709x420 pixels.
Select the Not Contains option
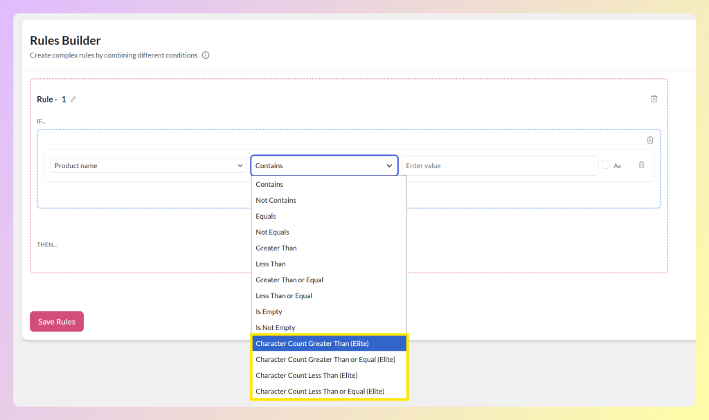click(329, 200)
